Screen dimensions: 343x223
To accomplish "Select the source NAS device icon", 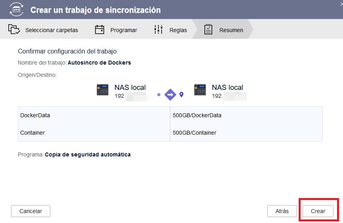I will 103,90.
